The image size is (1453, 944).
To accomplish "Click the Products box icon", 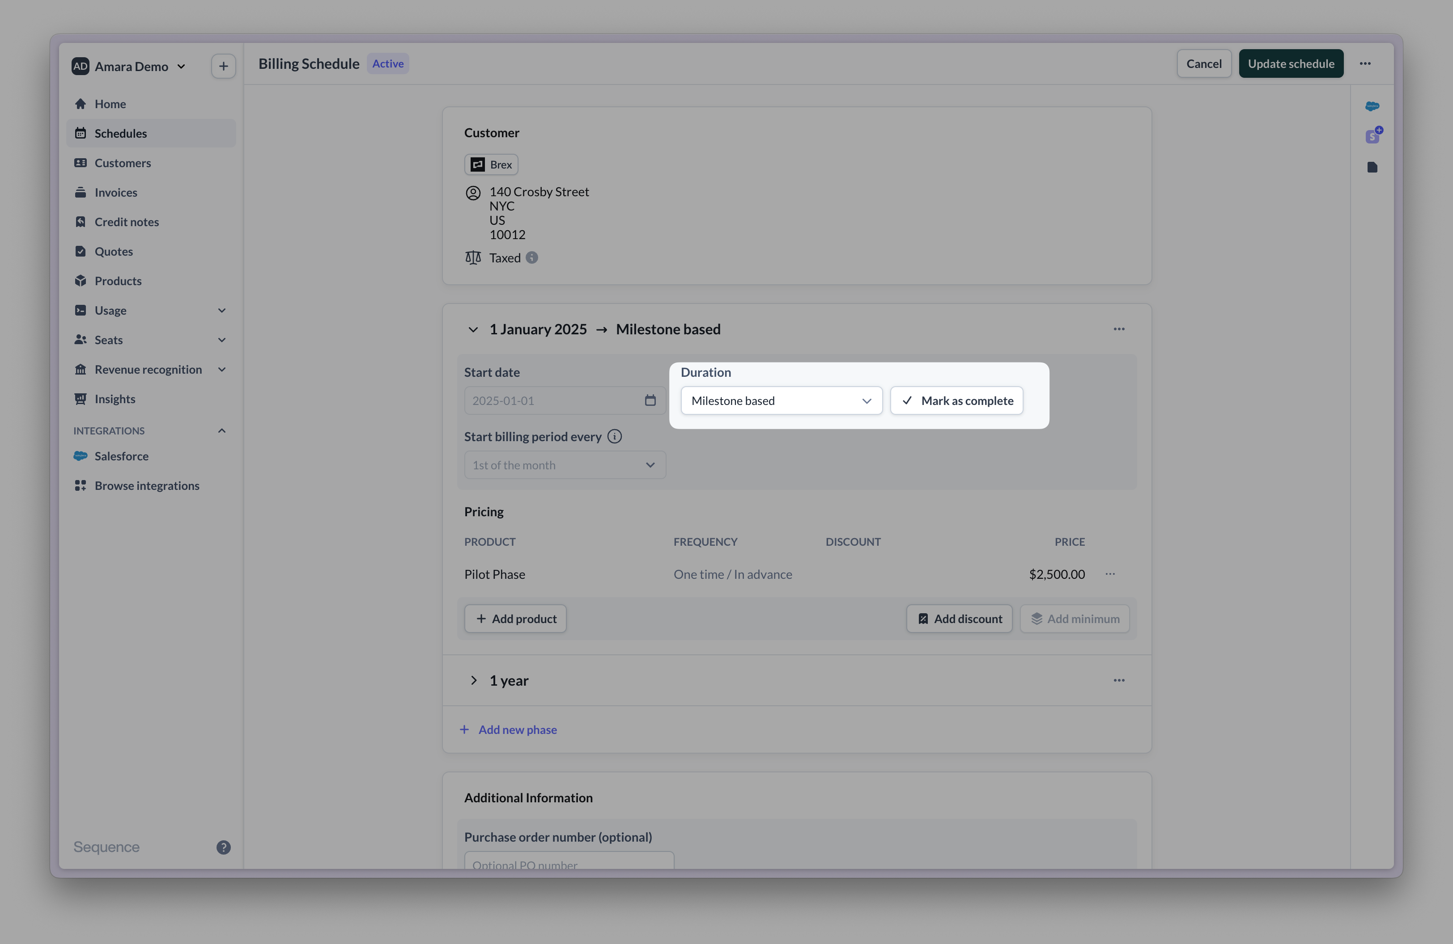I will pyautogui.click(x=80, y=281).
